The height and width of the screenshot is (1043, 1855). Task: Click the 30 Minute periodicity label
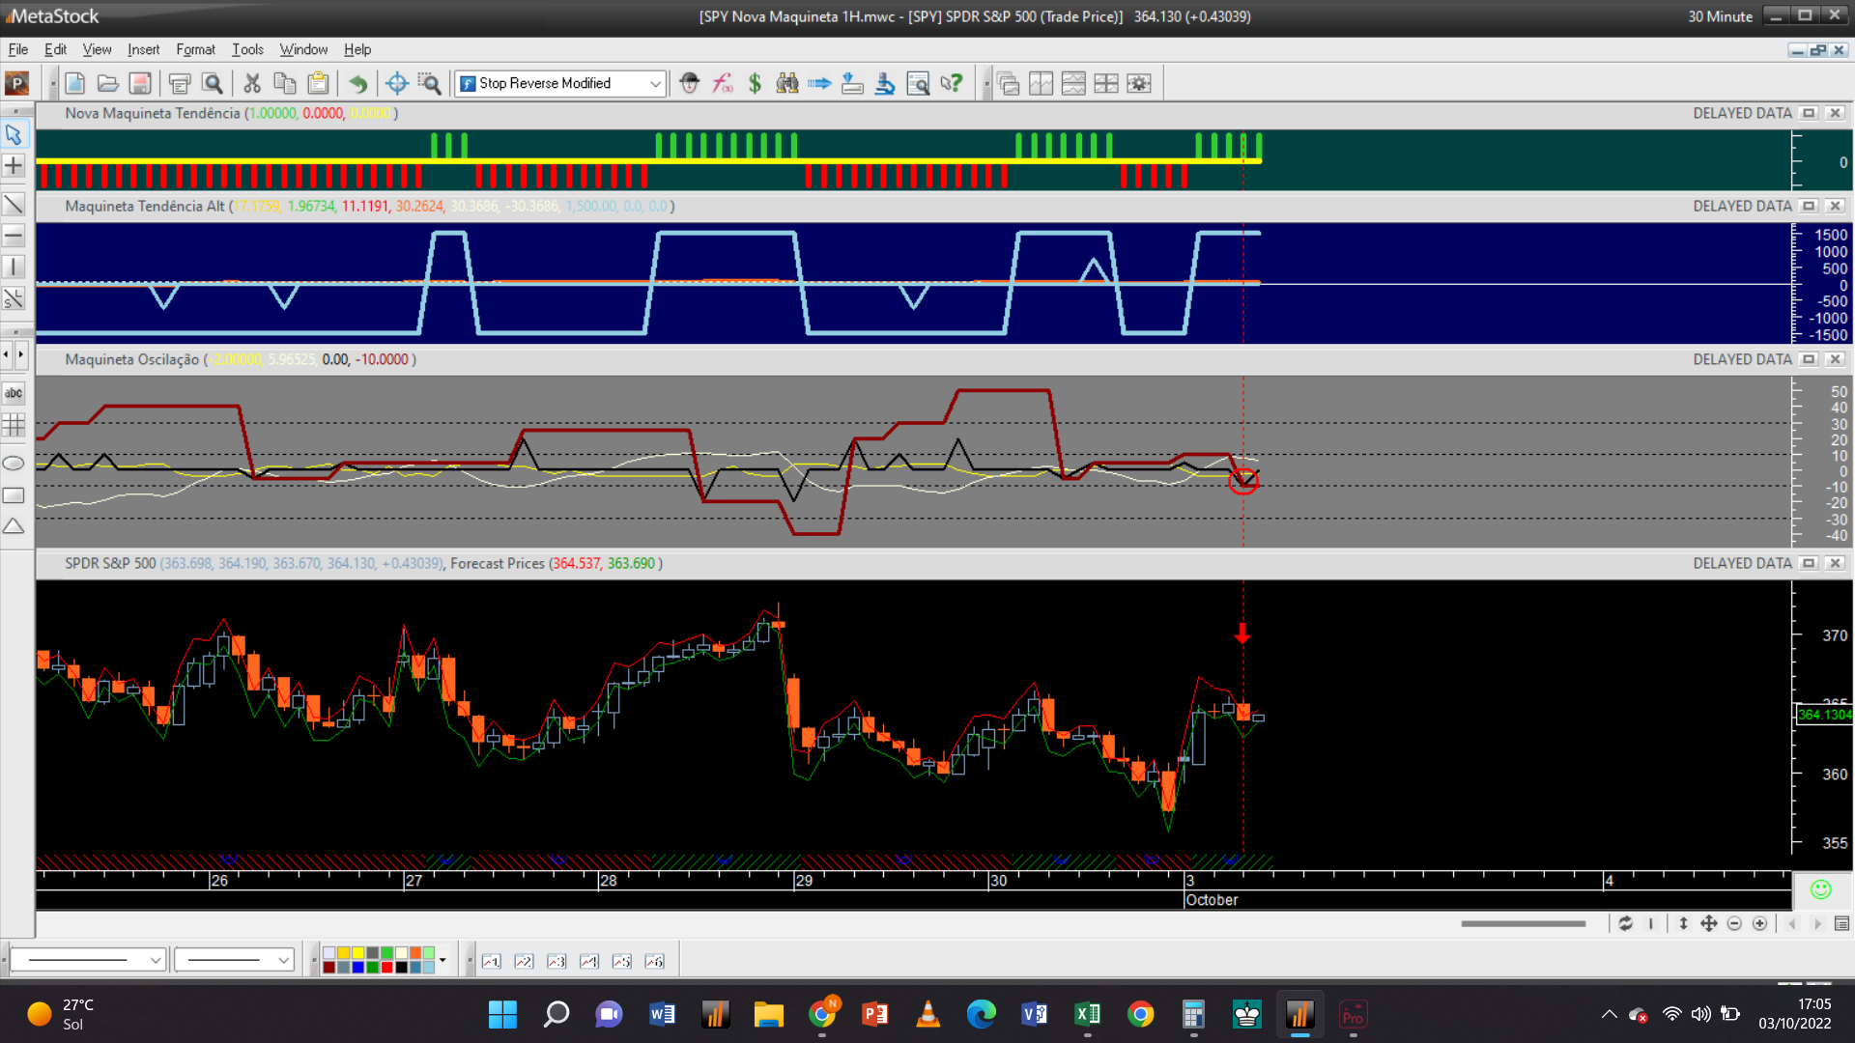[x=1719, y=16]
